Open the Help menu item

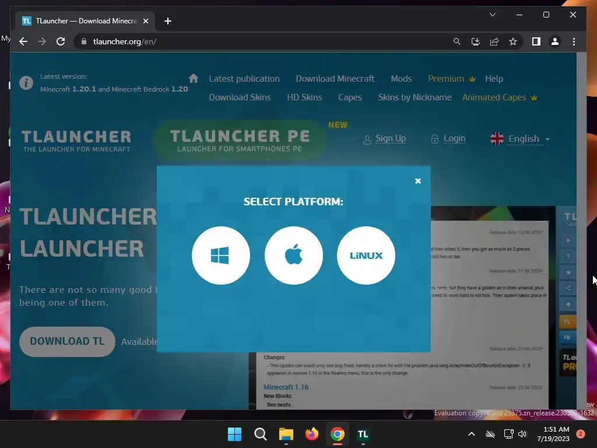(494, 79)
